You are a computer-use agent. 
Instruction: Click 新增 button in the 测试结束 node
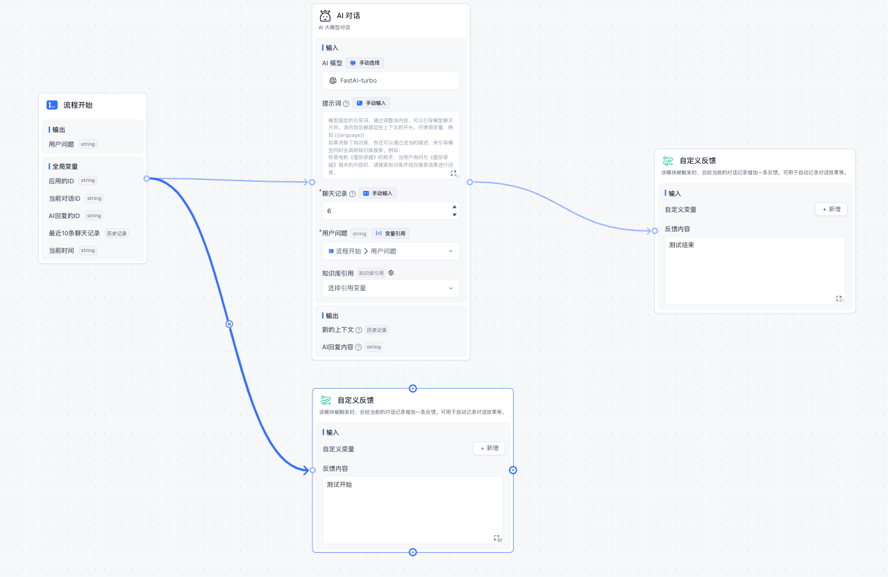pyautogui.click(x=830, y=209)
